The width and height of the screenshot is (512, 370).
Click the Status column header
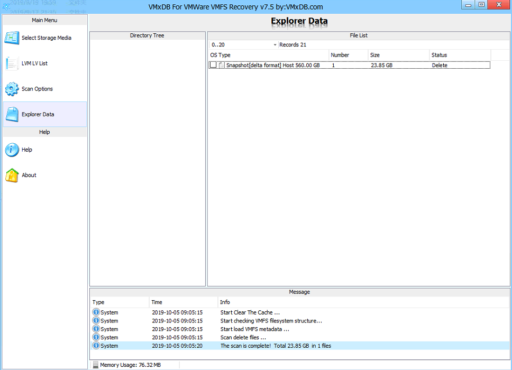click(460, 55)
